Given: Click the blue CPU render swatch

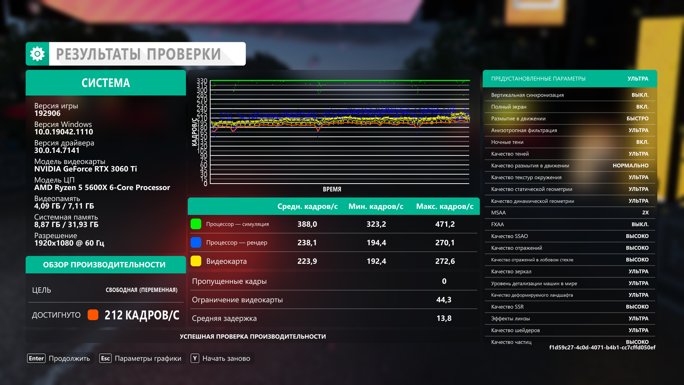Looking at the screenshot, I should tap(196, 242).
